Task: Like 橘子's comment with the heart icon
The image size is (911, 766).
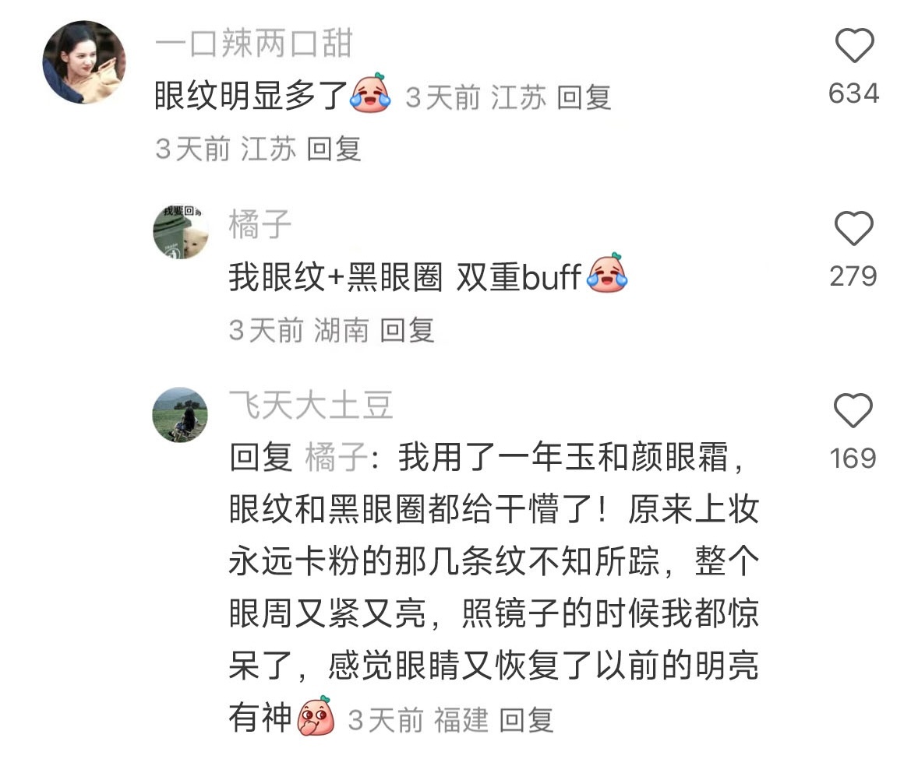Action: tap(853, 228)
